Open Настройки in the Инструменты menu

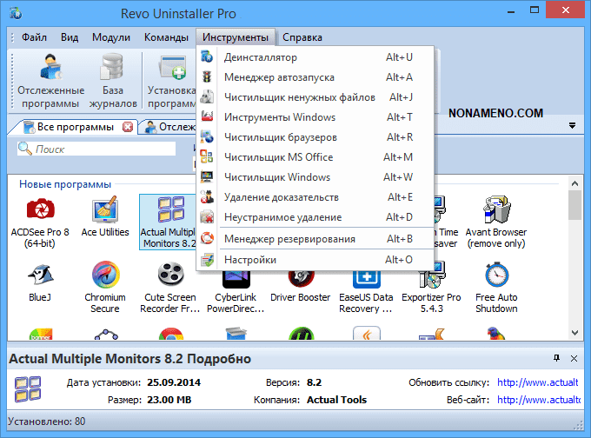point(250,260)
